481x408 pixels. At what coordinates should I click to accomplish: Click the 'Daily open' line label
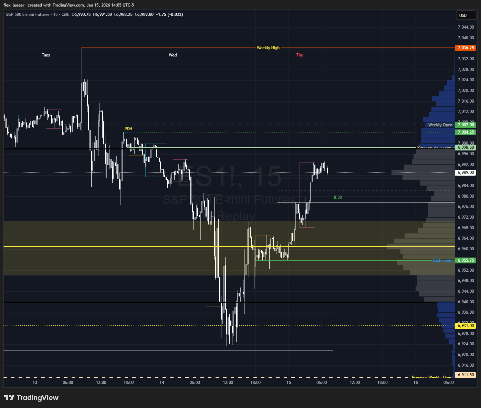click(x=442, y=260)
